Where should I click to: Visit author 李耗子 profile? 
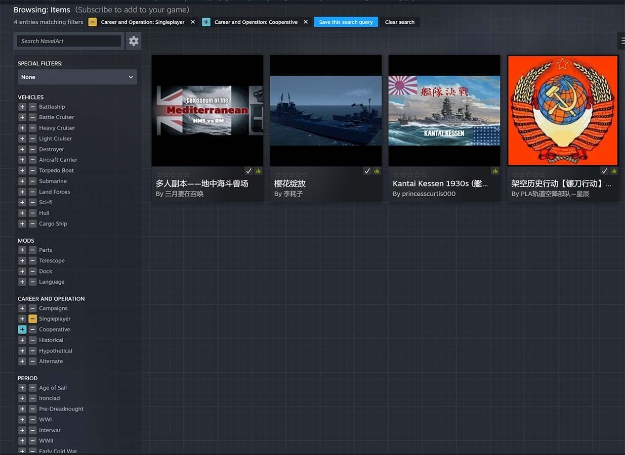pos(293,194)
